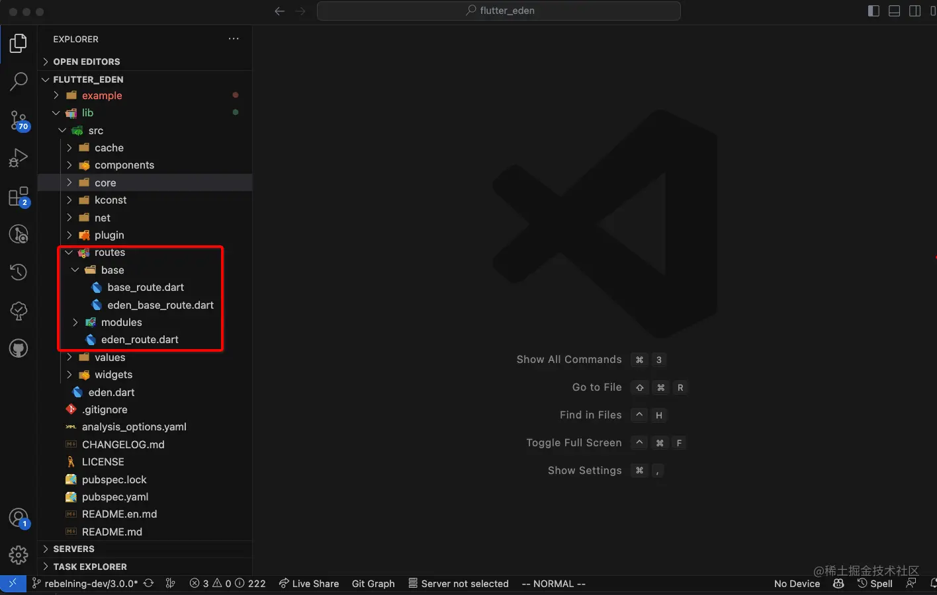This screenshot has width=937, height=595.
Task: Open the Accounts icon in activity bar
Action: pos(19,518)
